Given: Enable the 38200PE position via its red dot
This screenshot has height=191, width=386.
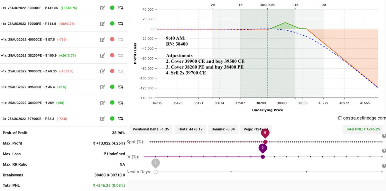Looking at the screenshot, I should click(112, 55).
